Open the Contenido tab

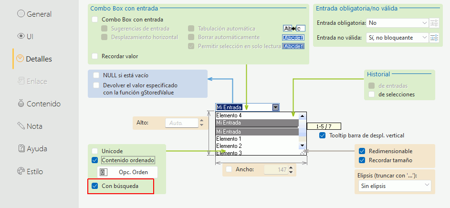[x=39, y=104]
